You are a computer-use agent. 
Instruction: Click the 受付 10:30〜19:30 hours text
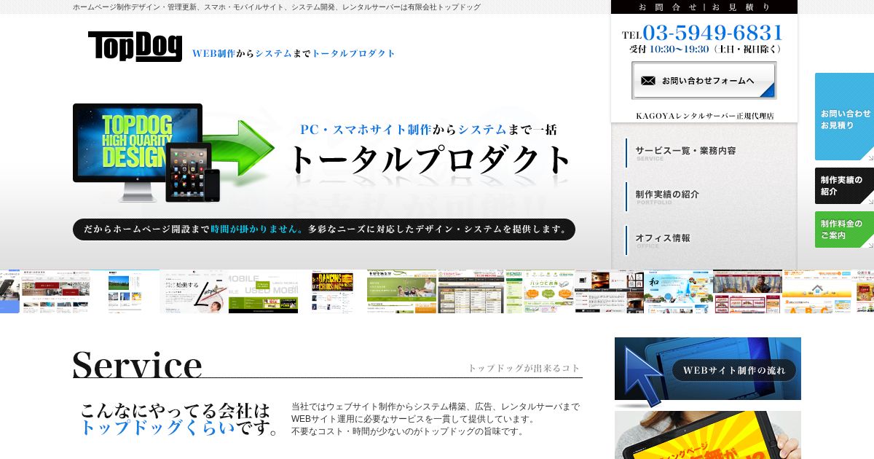706,50
